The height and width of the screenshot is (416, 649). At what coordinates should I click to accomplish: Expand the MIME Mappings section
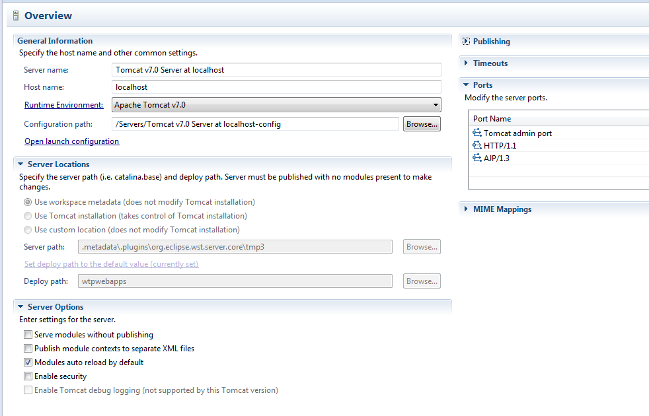coord(465,209)
